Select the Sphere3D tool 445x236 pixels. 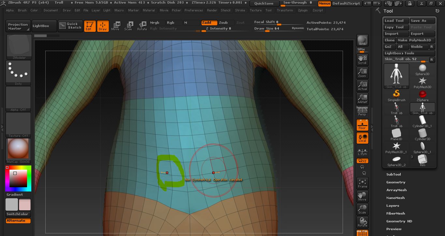[423, 70]
